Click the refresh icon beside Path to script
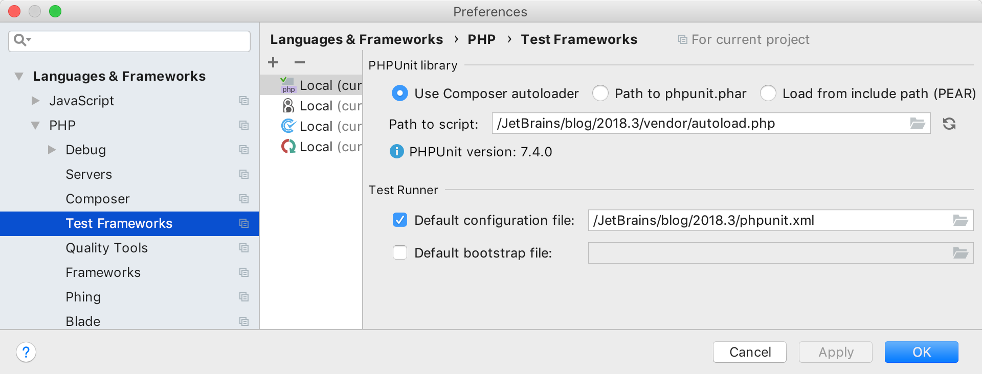Viewport: 982px width, 374px height. pos(949,124)
